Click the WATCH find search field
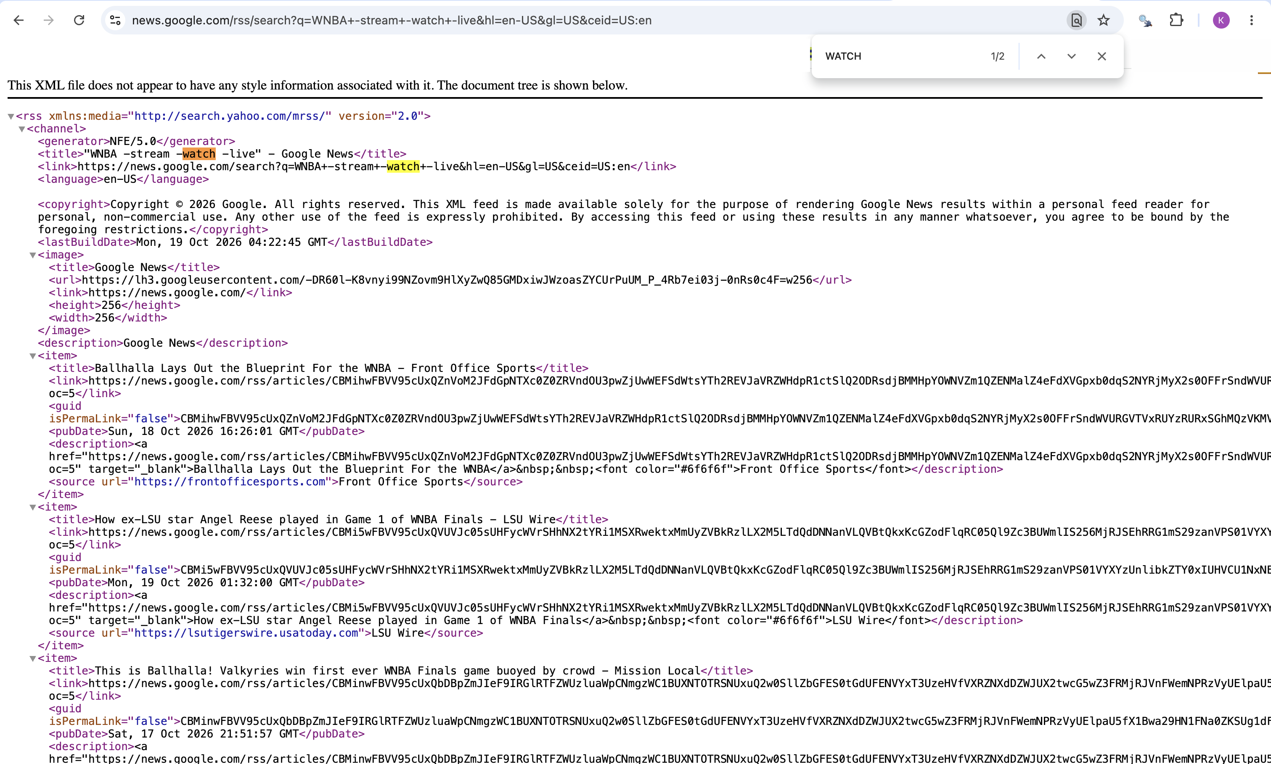This screenshot has width=1271, height=764. pos(902,56)
